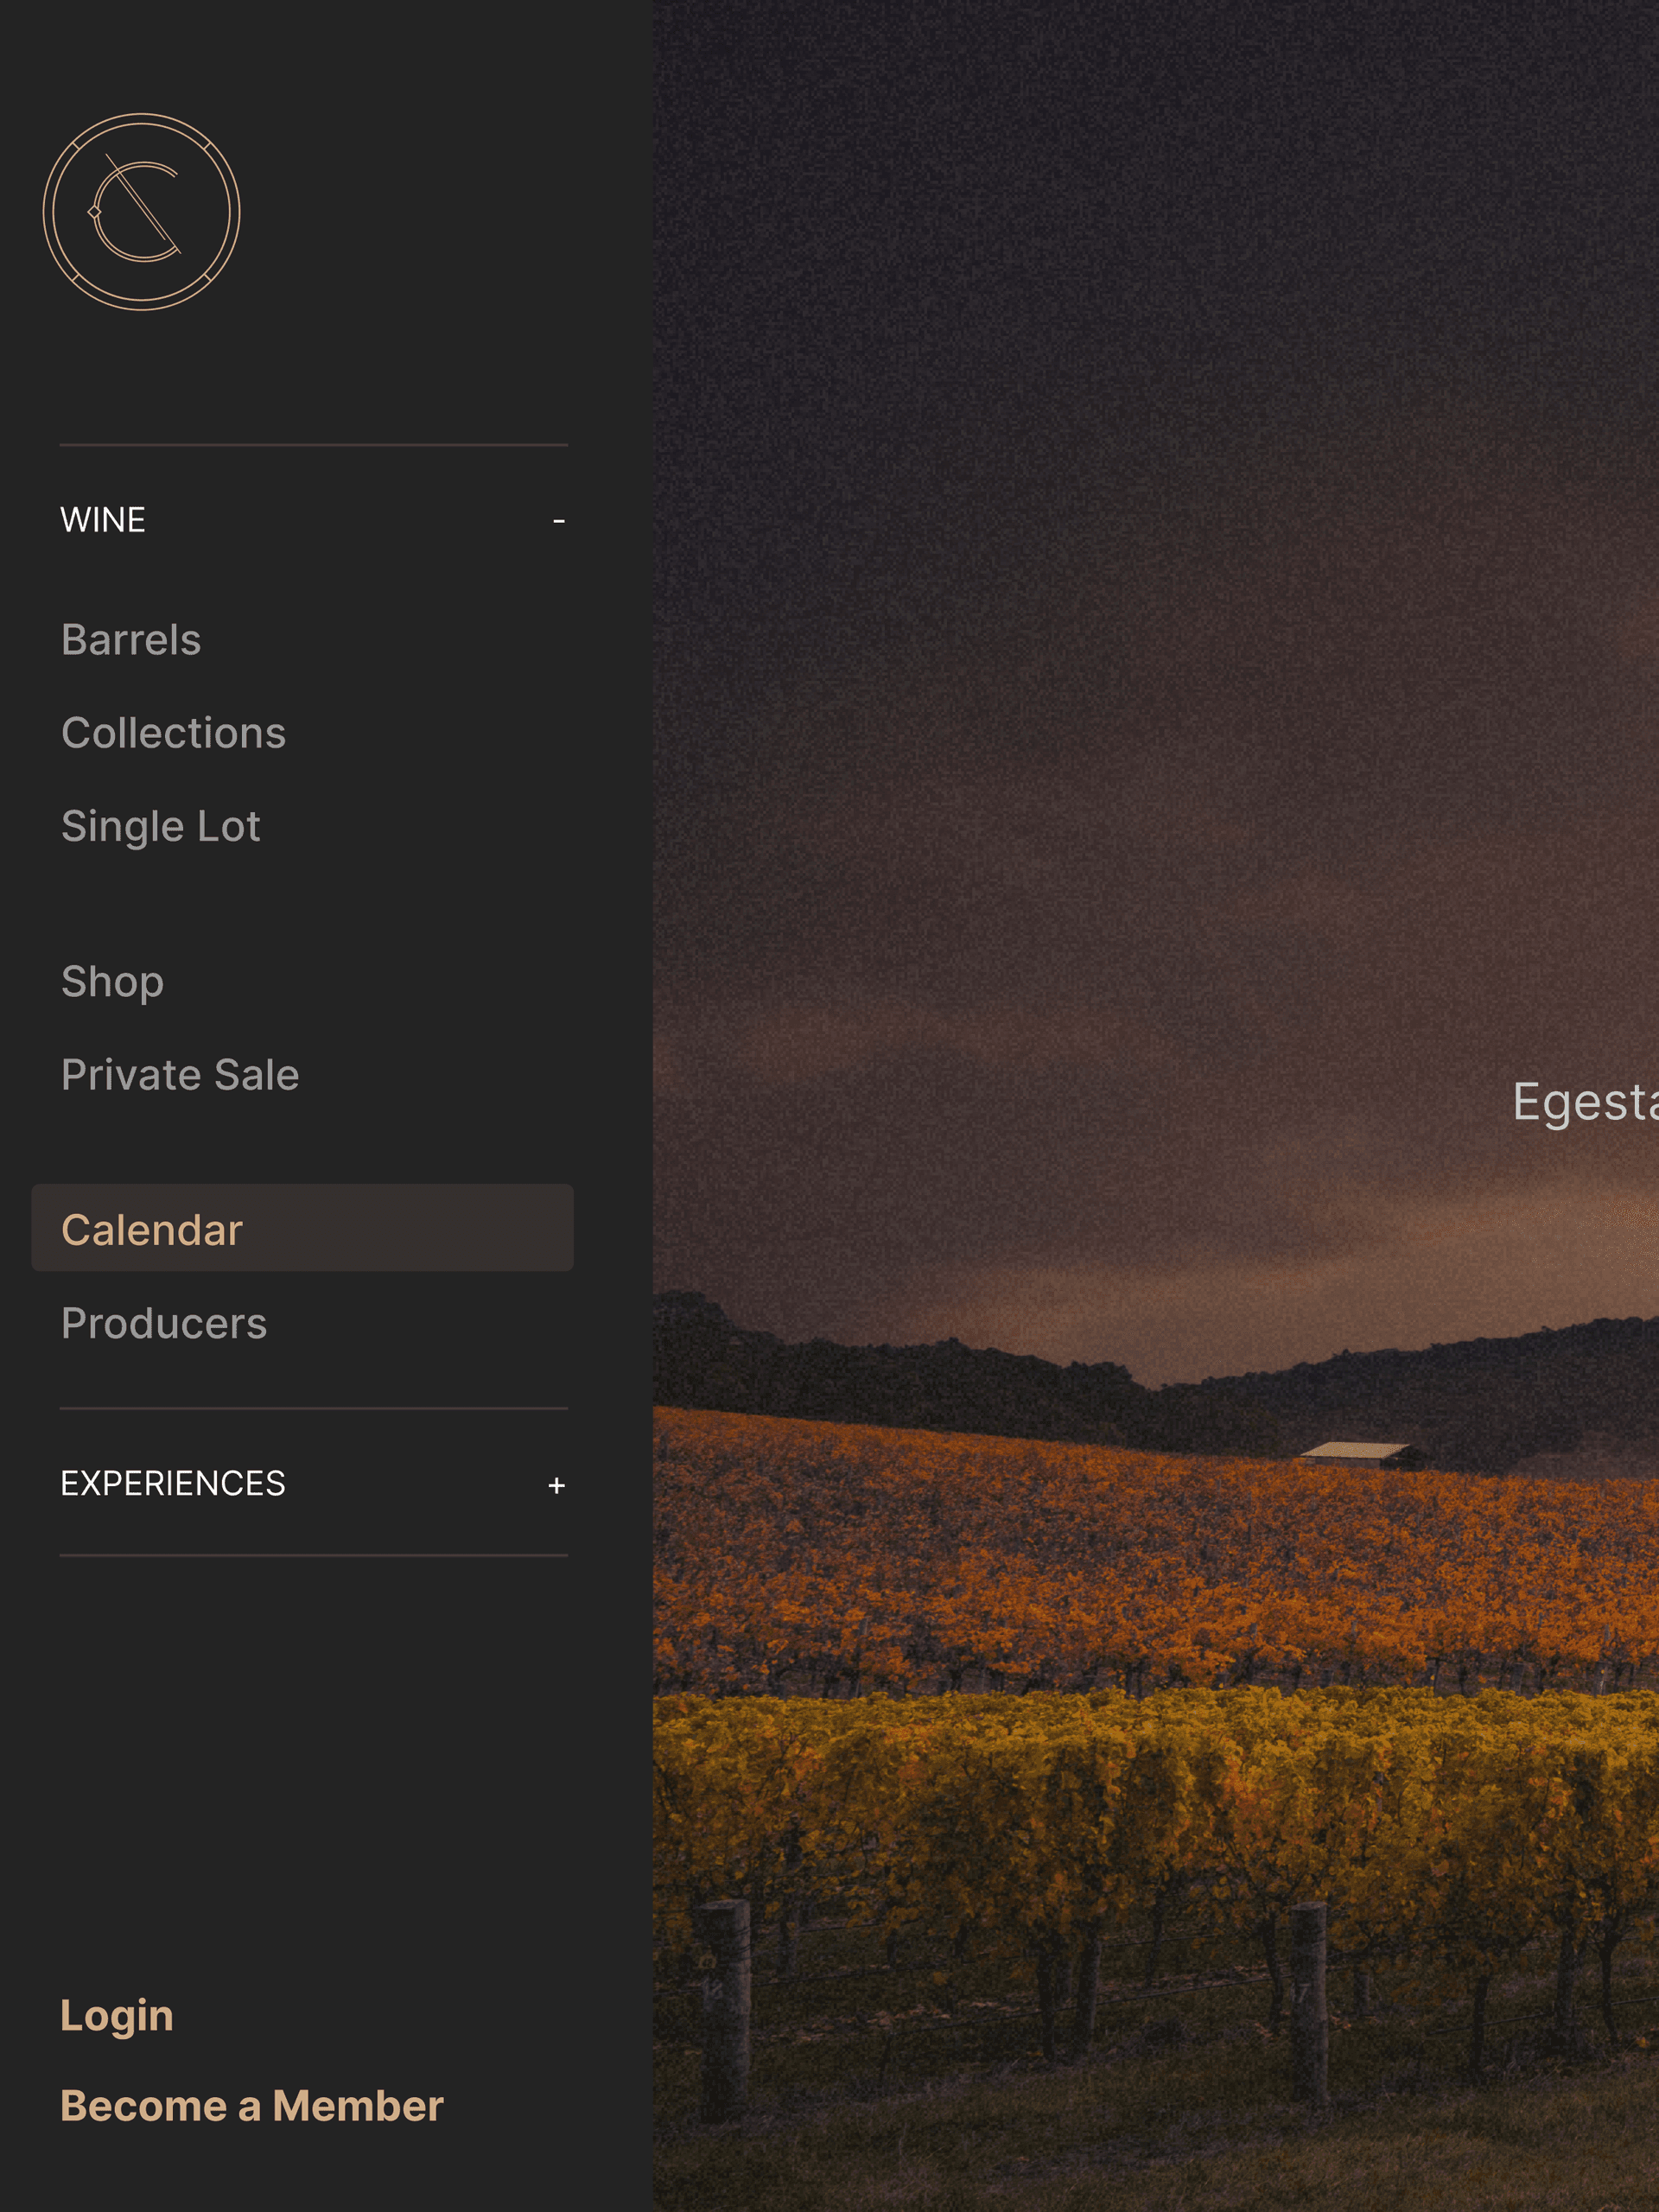
Task: Click the Login link
Action: pos(117,2016)
